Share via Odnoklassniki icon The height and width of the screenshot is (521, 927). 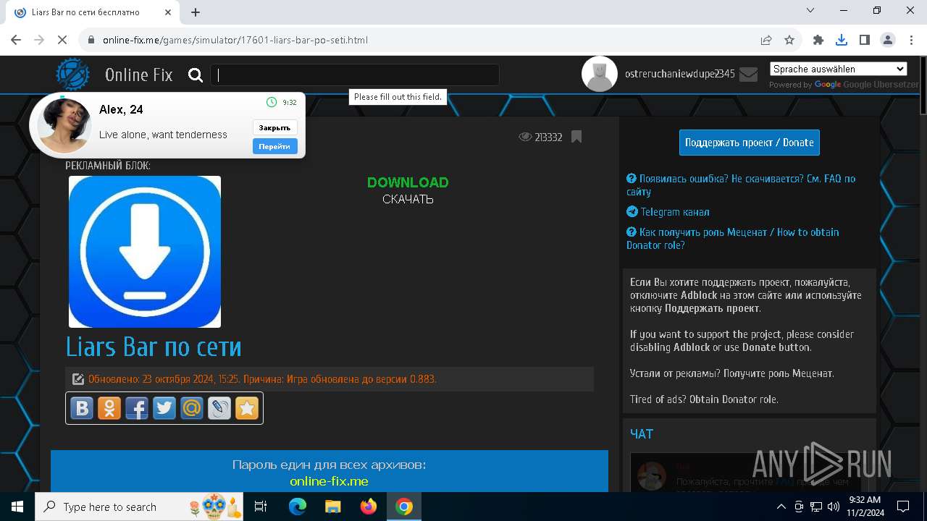[x=109, y=408]
